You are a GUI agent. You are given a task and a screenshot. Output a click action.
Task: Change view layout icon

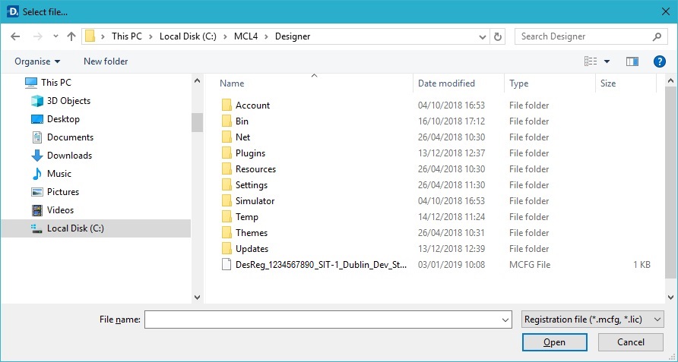591,61
